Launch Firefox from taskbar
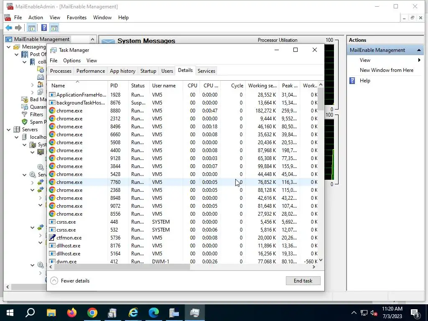 [x=72, y=312]
